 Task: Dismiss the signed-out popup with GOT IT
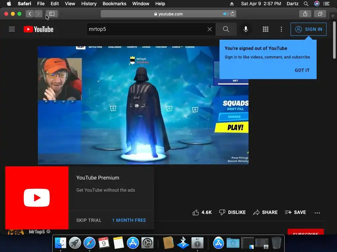coord(302,70)
